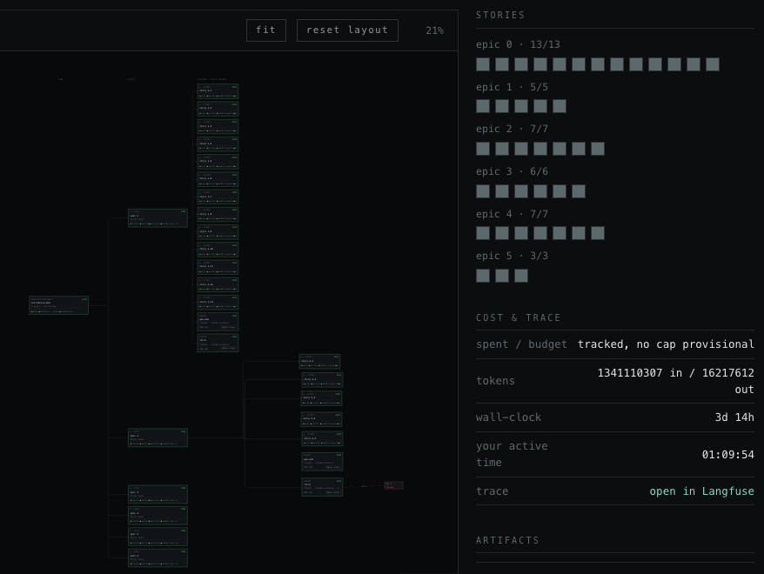The width and height of the screenshot is (764, 574).
Task: Click the last story square under epic 0
Action: pyautogui.click(x=713, y=64)
